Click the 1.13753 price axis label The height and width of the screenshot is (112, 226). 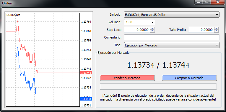[86, 50]
